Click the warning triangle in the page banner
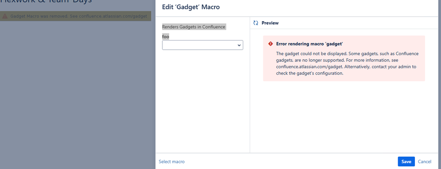The image size is (441, 169). point(5,16)
